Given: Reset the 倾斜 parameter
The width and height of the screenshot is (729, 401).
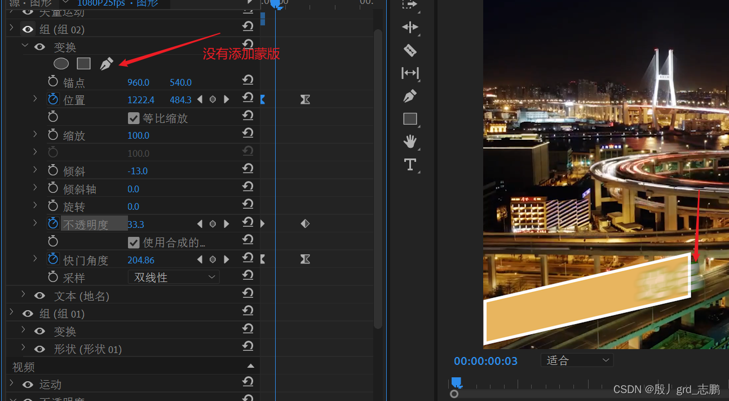Looking at the screenshot, I should (248, 169).
